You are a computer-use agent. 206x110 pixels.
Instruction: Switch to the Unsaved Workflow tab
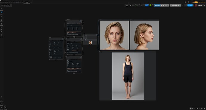tap(4, 2)
